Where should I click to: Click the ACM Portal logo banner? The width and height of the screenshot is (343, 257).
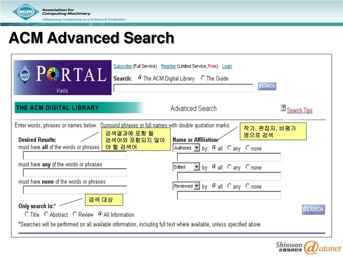tap(63, 78)
